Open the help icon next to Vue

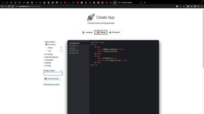tap(62, 51)
